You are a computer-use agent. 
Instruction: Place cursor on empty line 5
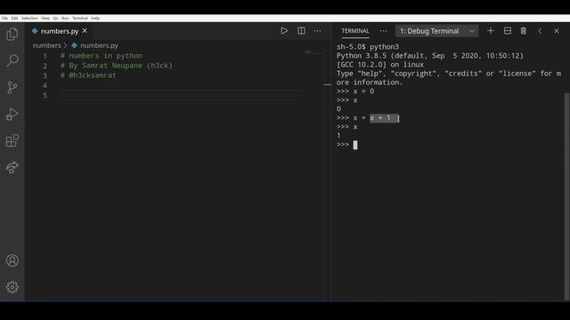point(182,95)
